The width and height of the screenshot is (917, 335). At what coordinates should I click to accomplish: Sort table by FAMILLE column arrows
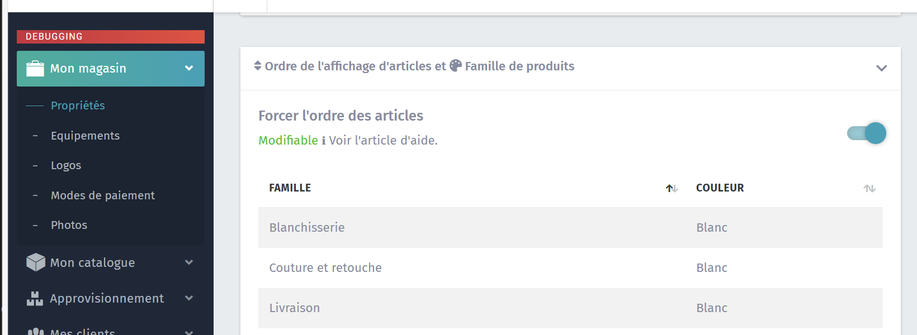point(672,189)
